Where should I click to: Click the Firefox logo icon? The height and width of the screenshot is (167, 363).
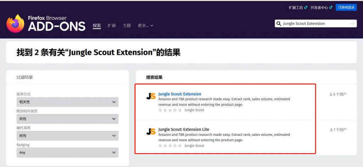tap(16, 24)
